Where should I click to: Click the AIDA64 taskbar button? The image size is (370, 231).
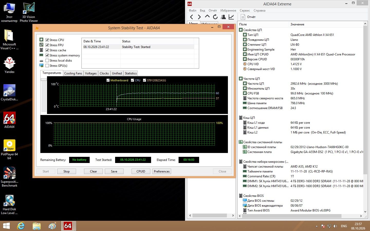[68, 226]
